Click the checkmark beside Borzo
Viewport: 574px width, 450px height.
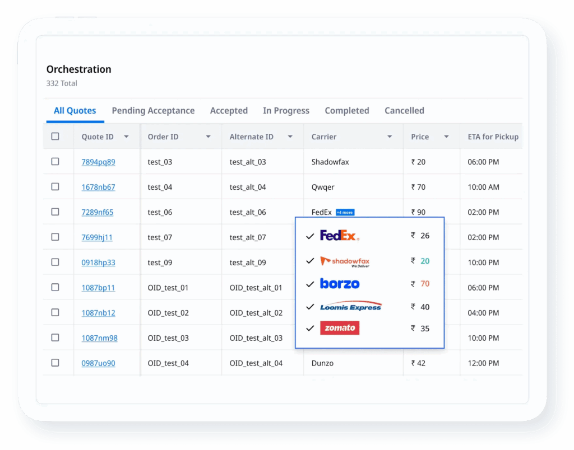click(x=310, y=284)
